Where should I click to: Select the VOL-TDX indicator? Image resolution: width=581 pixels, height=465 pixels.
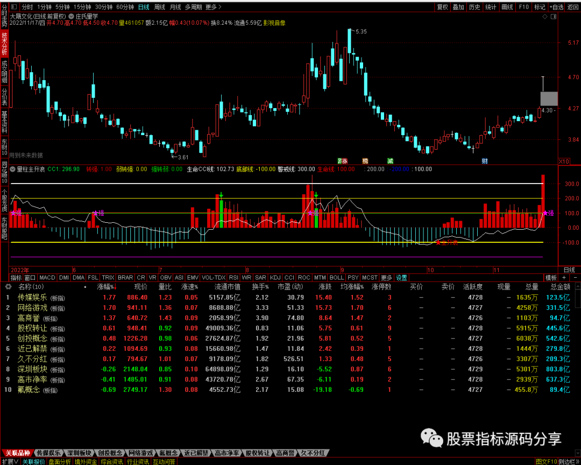pyautogui.click(x=214, y=278)
